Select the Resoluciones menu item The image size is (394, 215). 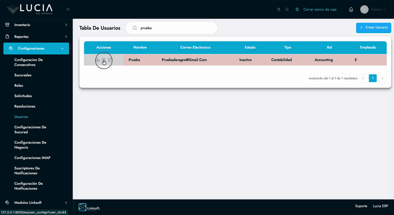(x=25, y=106)
